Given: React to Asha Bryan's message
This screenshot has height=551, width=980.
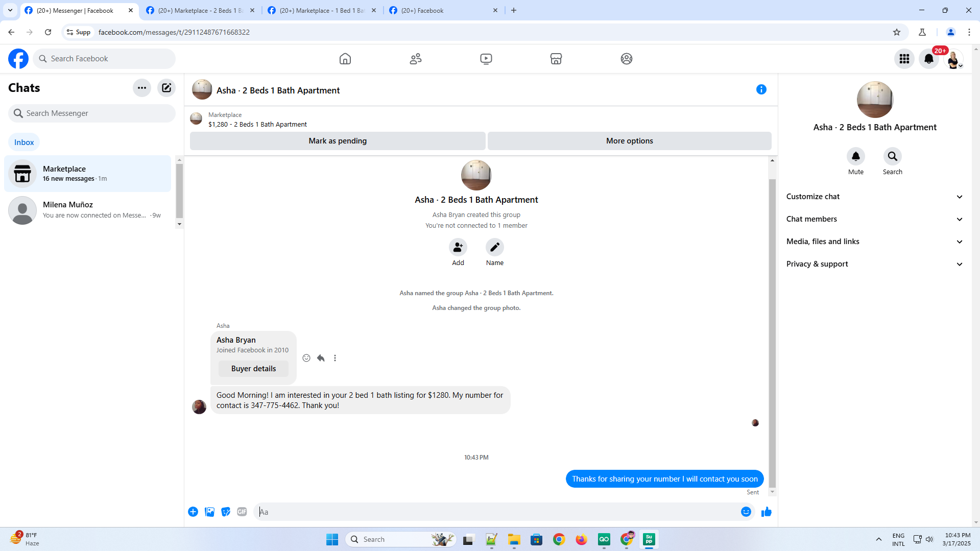Looking at the screenshot, I should 306,358.
